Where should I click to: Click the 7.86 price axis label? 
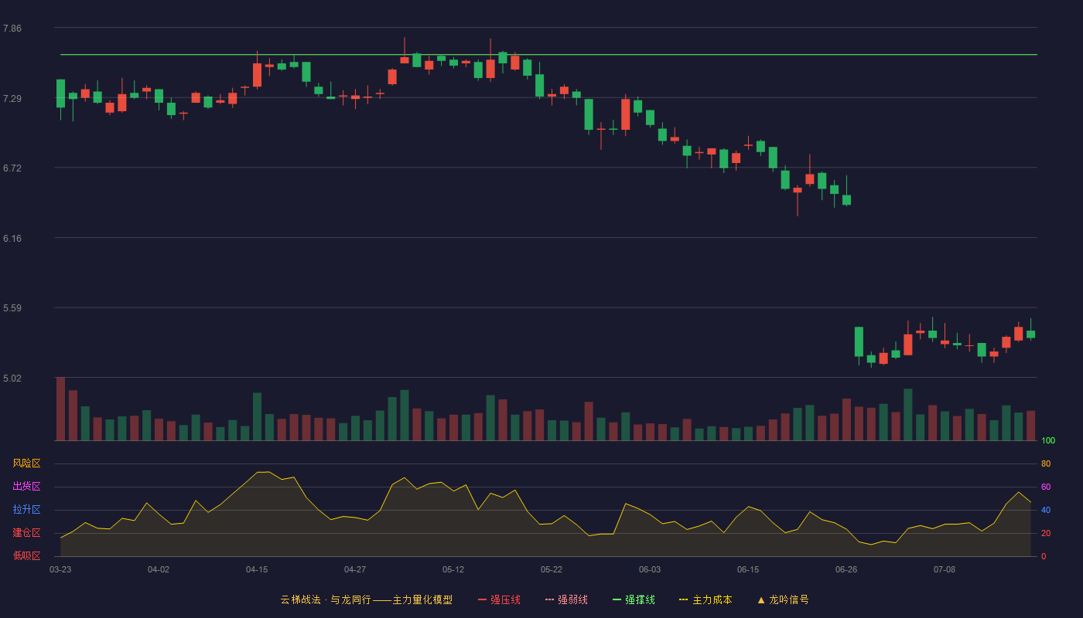(12, 29)
